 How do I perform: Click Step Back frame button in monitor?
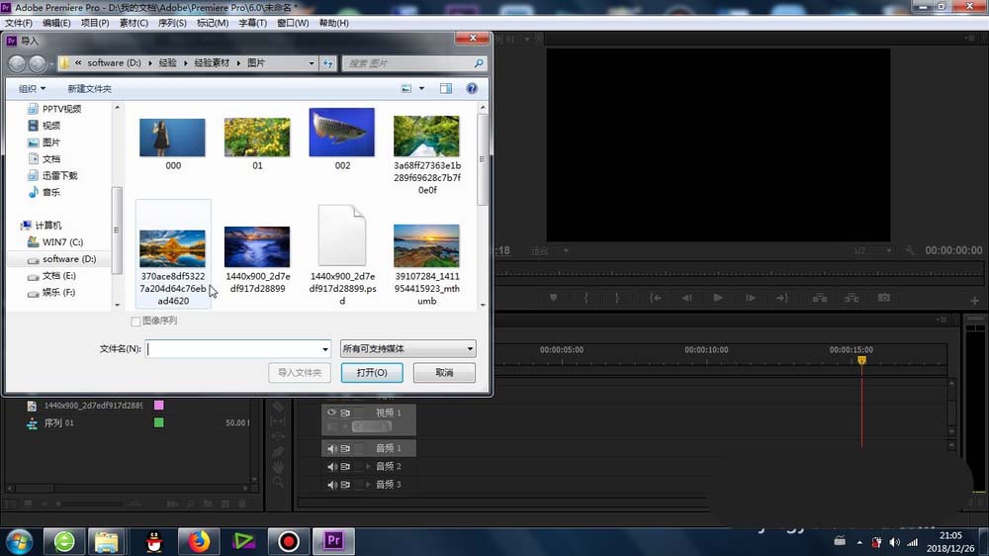(x=686, y=297)
